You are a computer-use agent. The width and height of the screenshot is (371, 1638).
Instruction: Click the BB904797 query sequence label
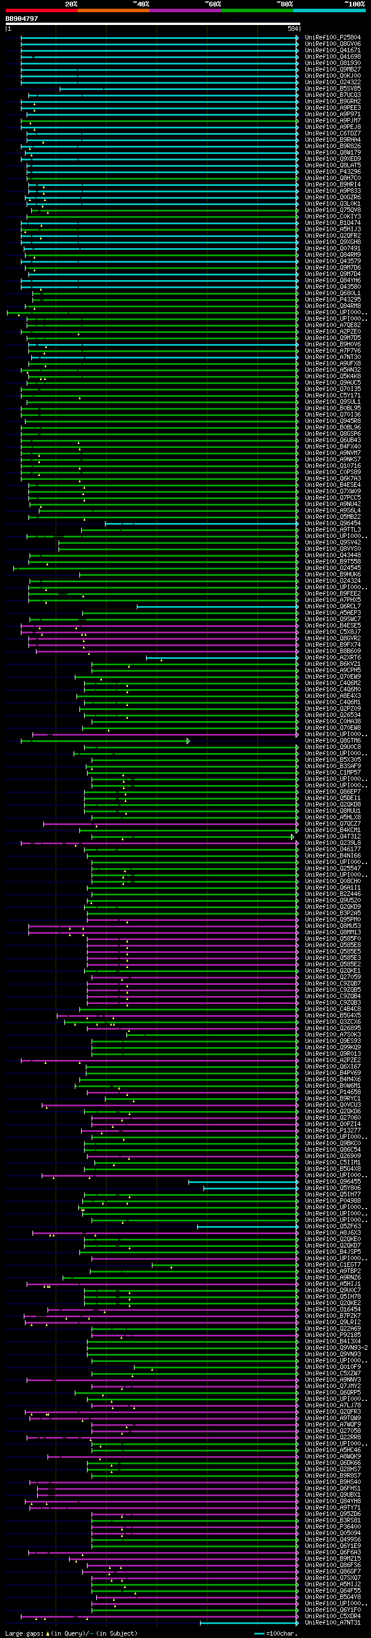tap(21, 19)
